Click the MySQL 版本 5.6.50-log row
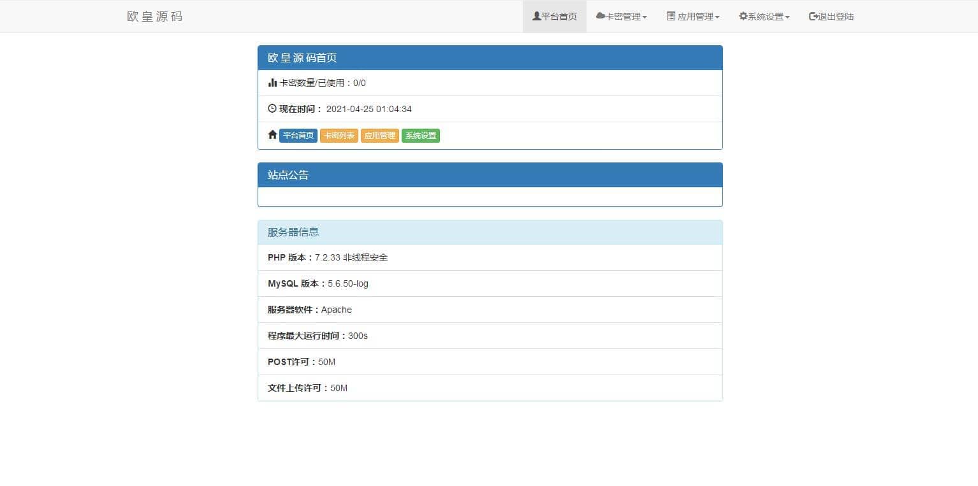The width and height of the screenshot is (978, 486). (x=490, y=283)
